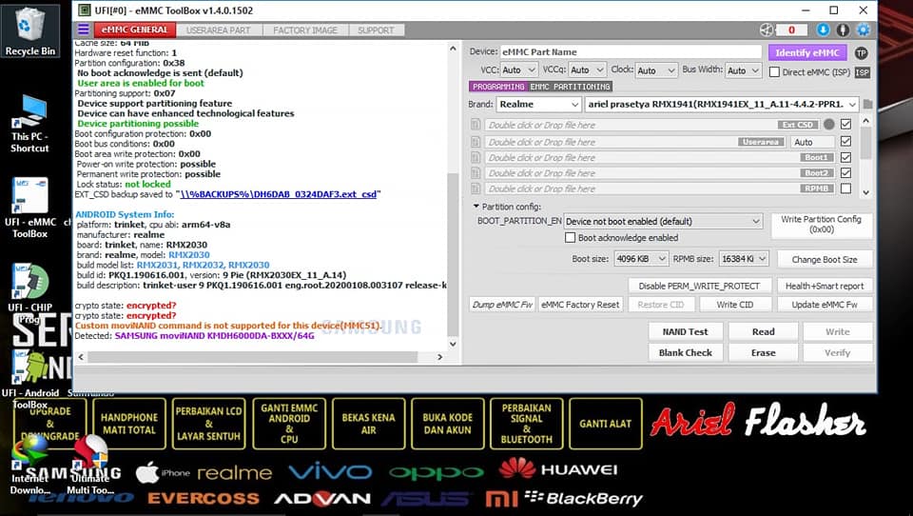Image resolution: width=913 pixels, height=516 pixels.
Task: Click the Blank Check button
Action: pos(686,353)
